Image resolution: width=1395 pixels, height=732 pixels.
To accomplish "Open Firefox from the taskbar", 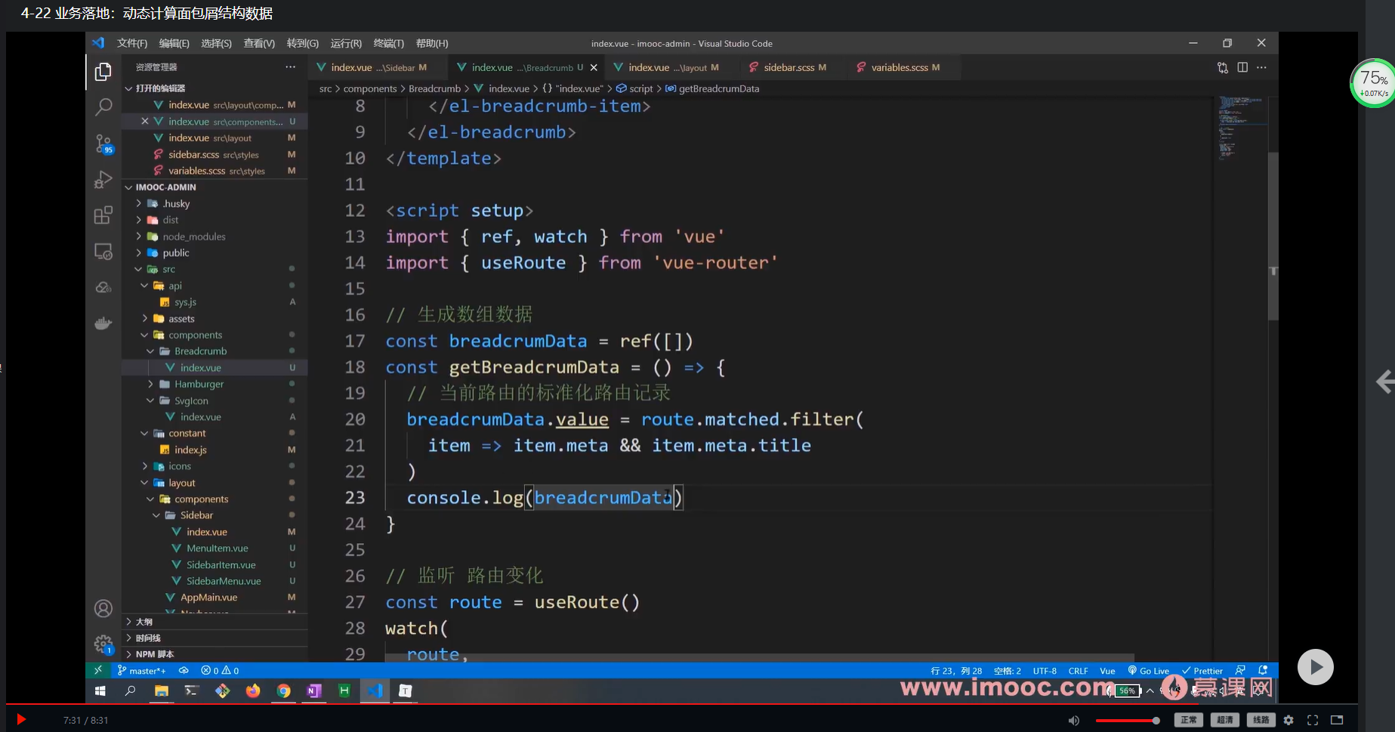I will pyautogui.click(x=253, y=690).
